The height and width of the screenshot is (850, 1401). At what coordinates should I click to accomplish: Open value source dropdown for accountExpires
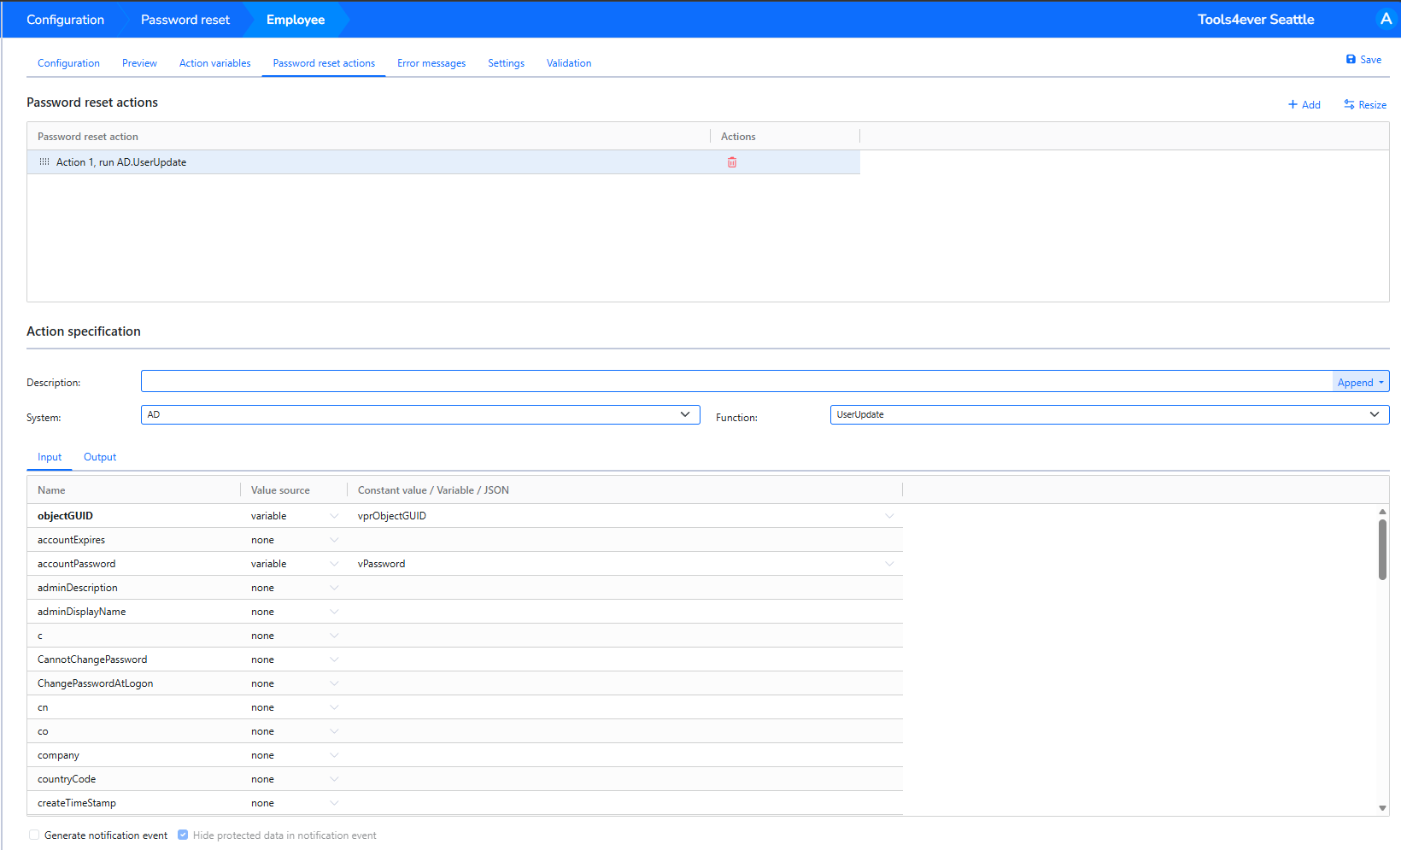coord(334,540)
